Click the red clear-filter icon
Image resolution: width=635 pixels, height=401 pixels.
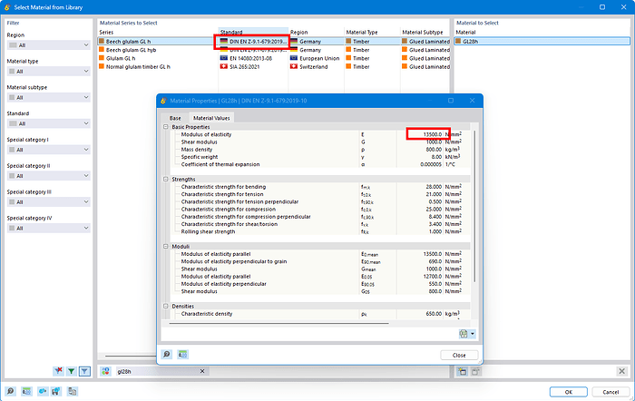(59, 371)
